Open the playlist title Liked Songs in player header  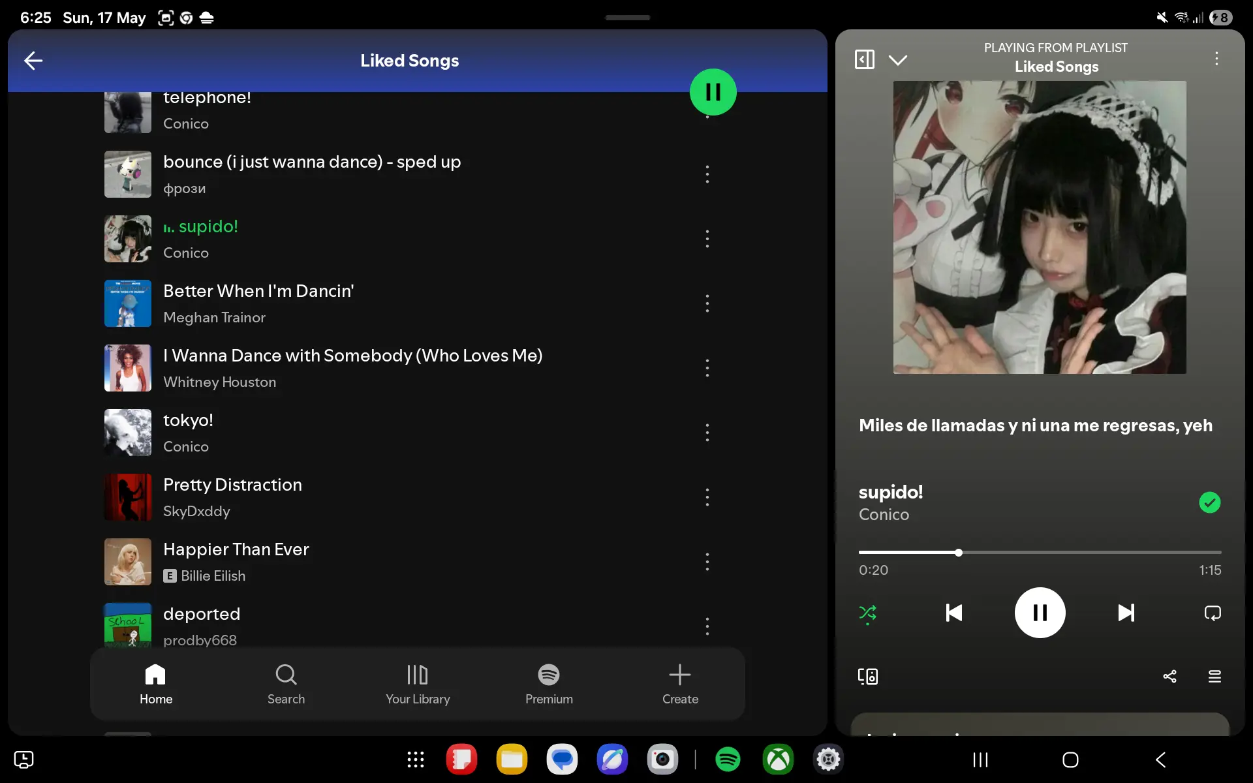[1057, 67]
